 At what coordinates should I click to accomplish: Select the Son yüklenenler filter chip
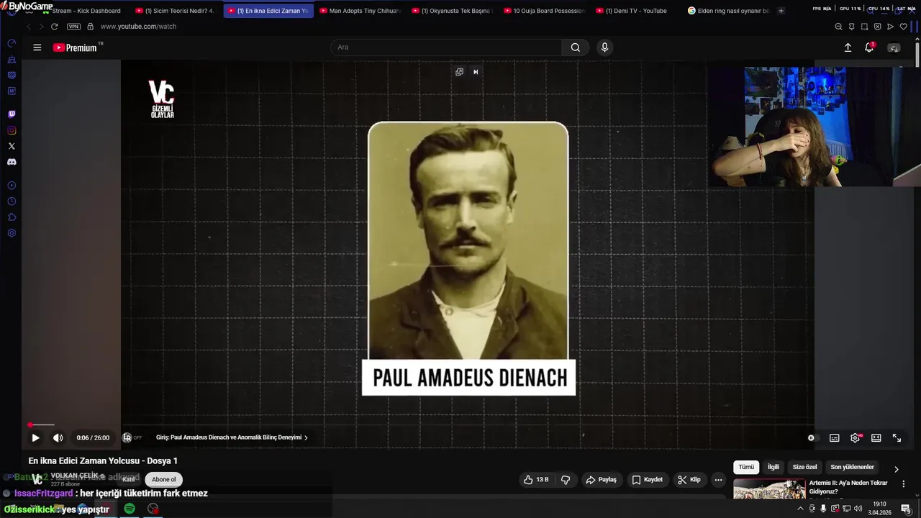point(852,467)
